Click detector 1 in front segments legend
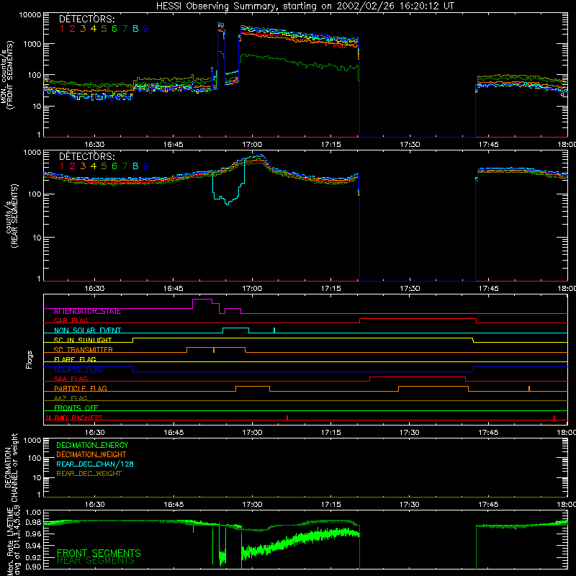576x576 pixels. click(62, 28)
